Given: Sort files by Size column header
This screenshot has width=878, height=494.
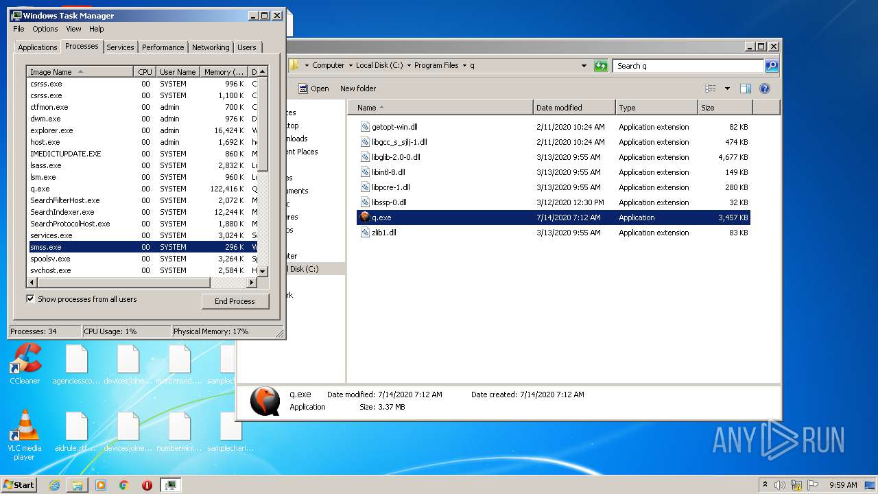Looking at the screenshot, I should (725, 108).
